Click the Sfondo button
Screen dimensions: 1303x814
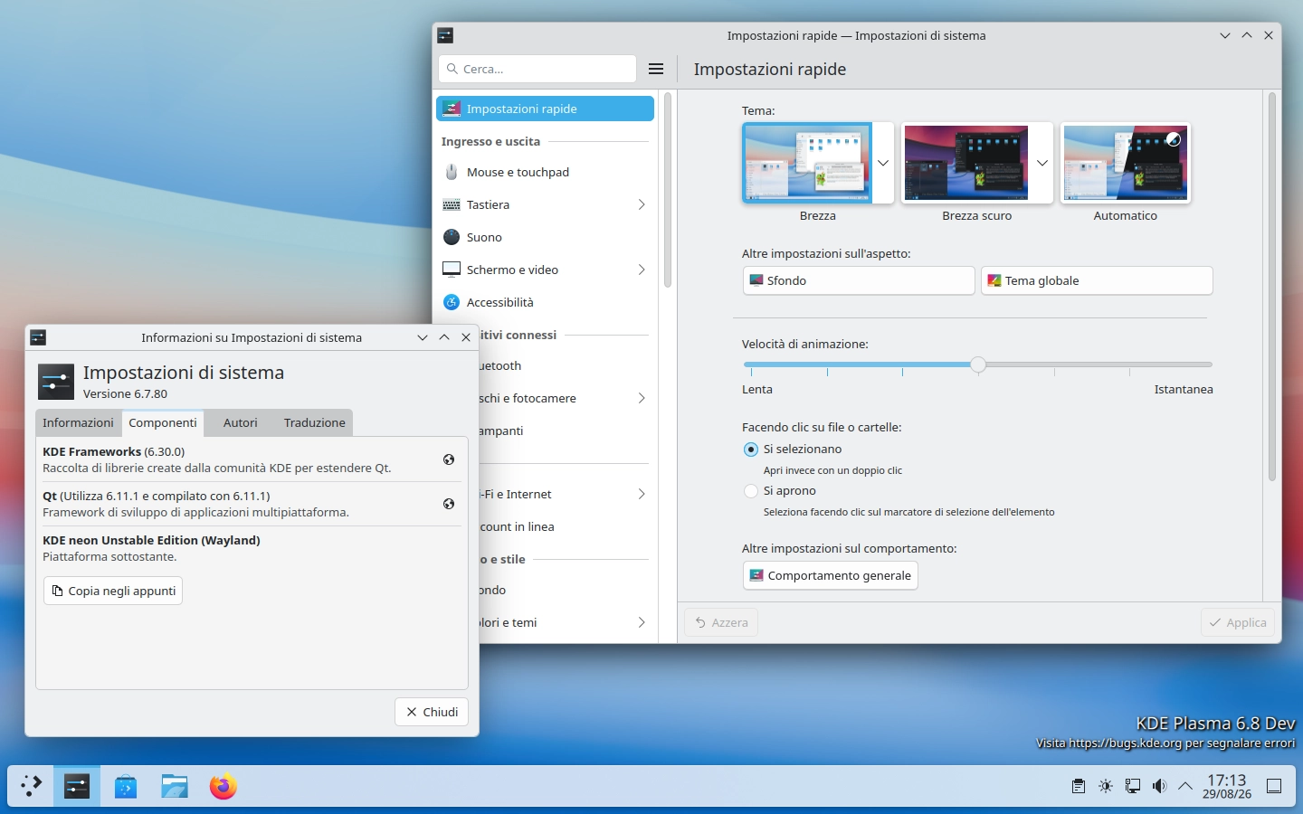pos(859,280)
